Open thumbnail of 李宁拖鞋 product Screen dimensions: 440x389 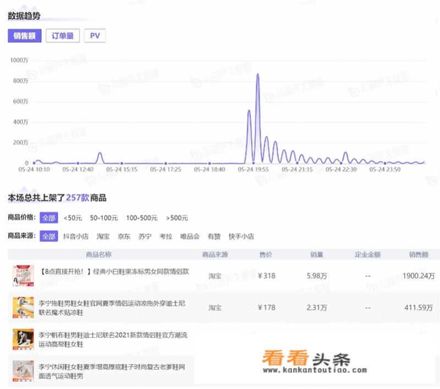tap(23, 308)
